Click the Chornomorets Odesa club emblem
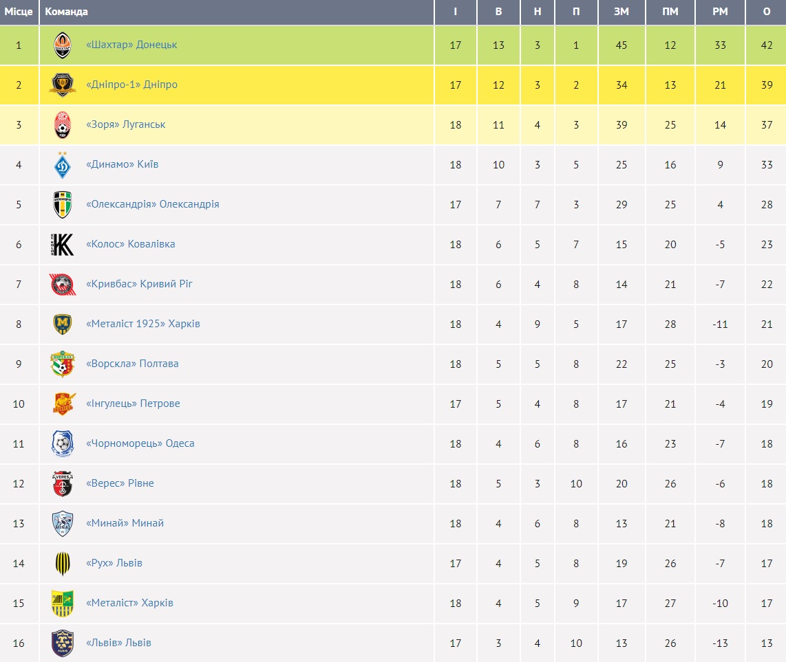The height and width of the screenshot is (662, 786). (62, 444)
